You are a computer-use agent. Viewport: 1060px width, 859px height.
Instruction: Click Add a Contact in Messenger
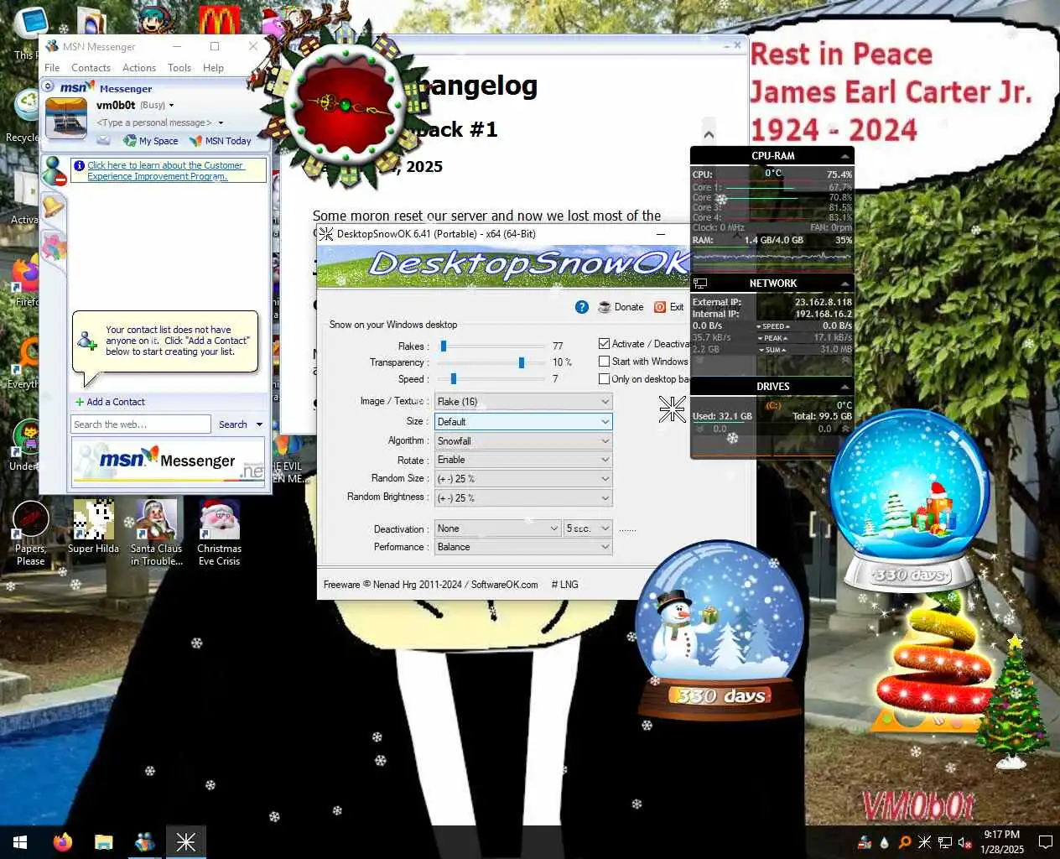110,403
